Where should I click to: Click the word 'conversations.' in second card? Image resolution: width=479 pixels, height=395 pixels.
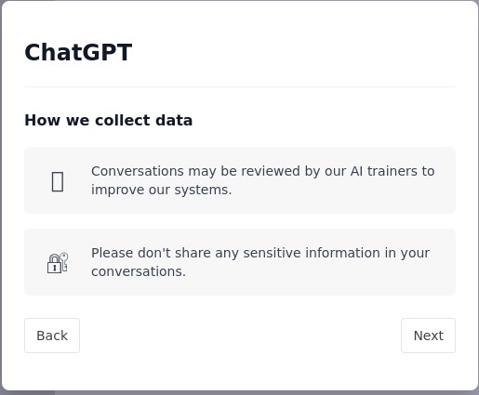[139, 271]
